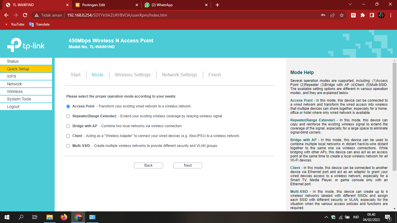397x223 pixels.
Task: Open the Quick Setup menu item
Action: pyautogui.click(x=26, y=69)
